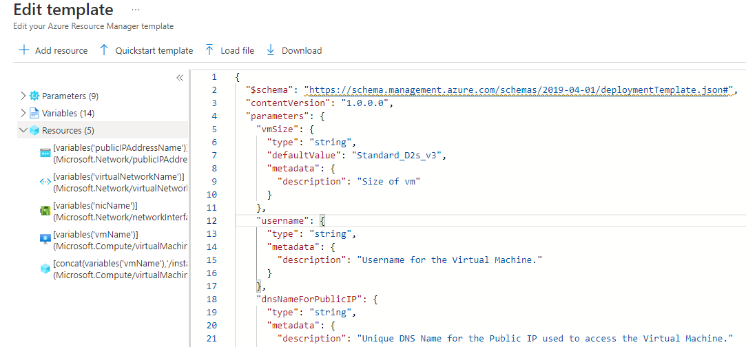Expand the Parameters (9) tree node

[23, 96]
